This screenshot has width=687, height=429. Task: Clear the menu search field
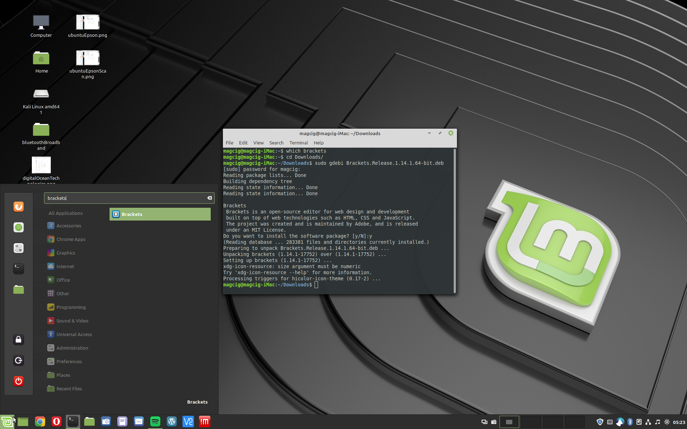coord(210,198)
